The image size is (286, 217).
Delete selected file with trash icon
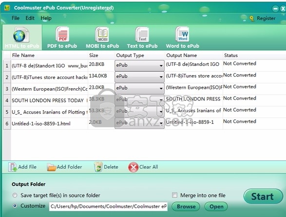pyautogui.click(x=98, y=167)
